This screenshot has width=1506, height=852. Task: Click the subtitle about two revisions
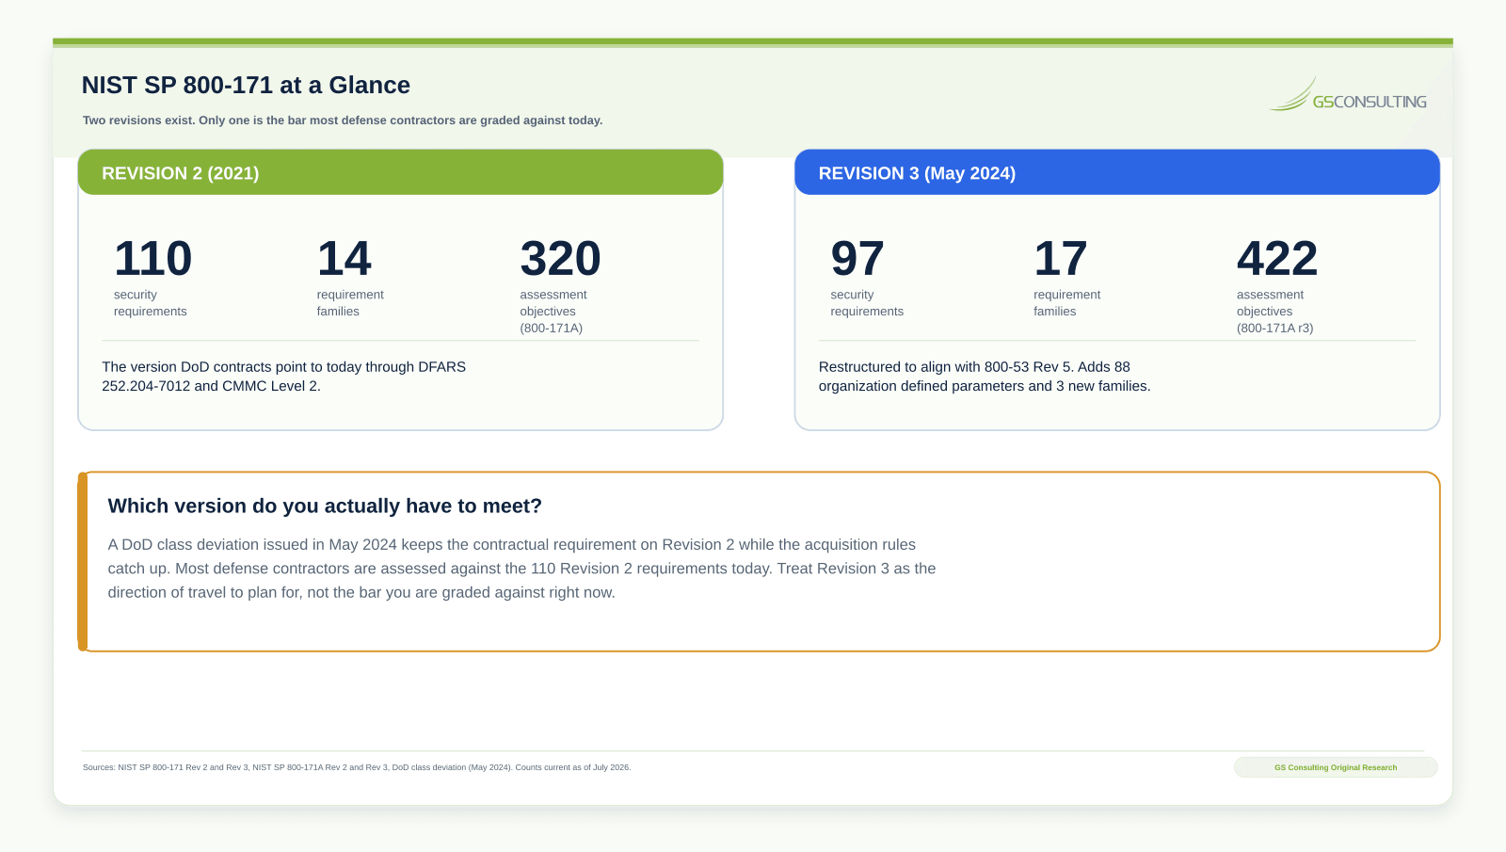coord(343,121)
